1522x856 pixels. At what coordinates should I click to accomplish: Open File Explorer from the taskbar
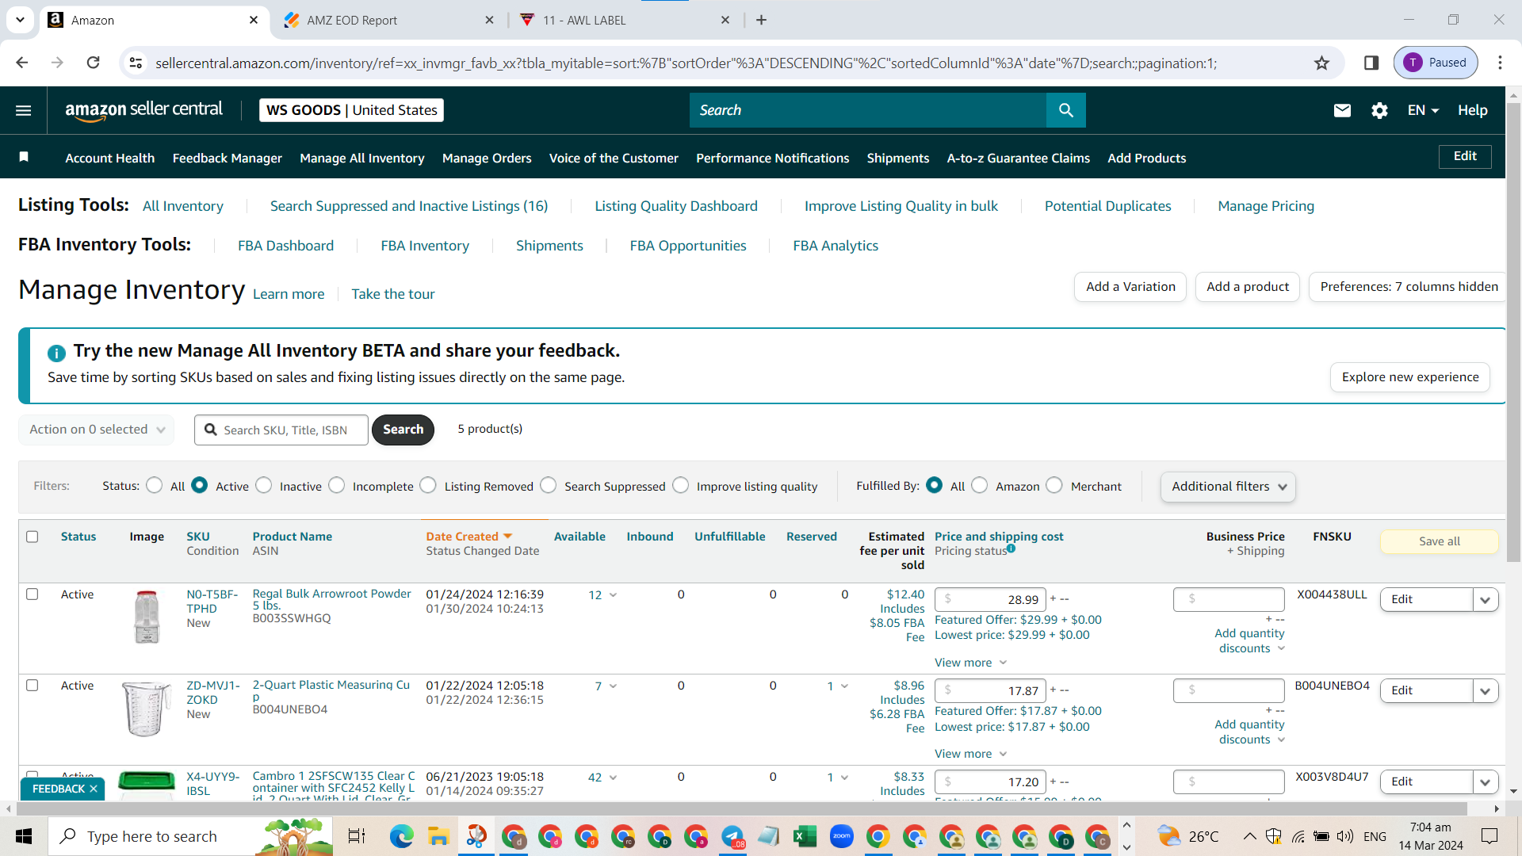(438, 836)
